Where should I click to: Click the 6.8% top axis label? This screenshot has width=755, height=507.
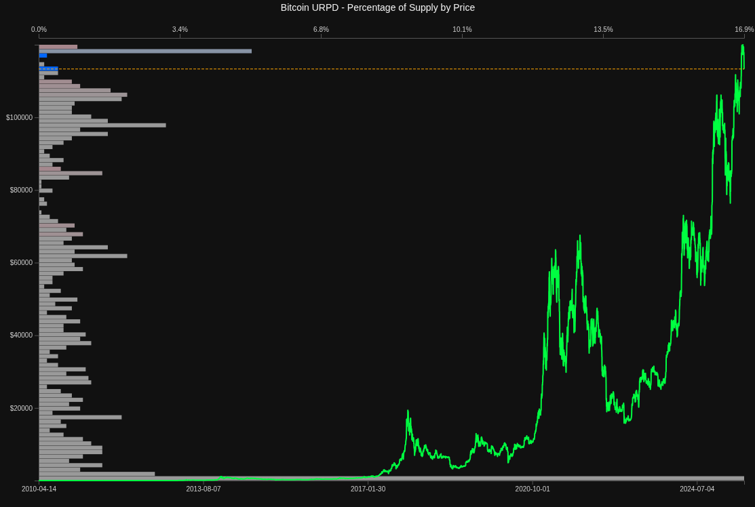point(321,29)
